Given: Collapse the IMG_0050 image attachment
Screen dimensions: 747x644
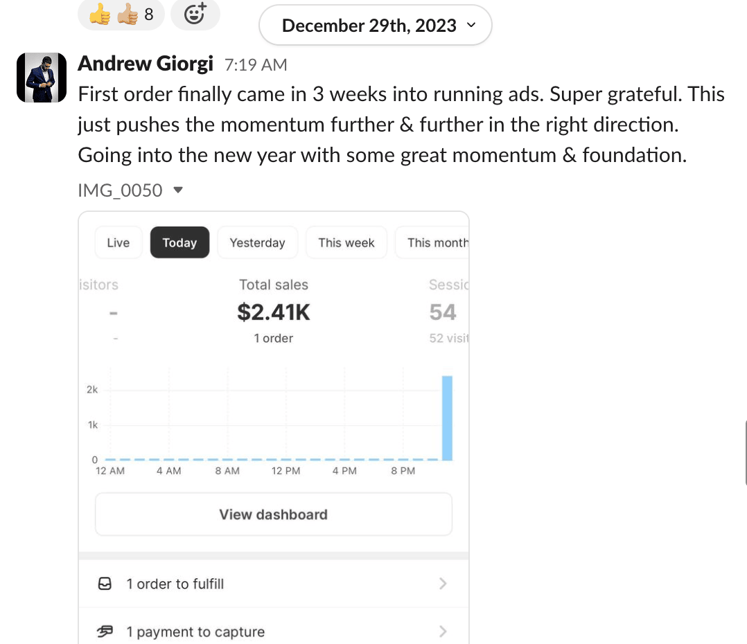Looking at the screenshot, I should pos(177,190).
